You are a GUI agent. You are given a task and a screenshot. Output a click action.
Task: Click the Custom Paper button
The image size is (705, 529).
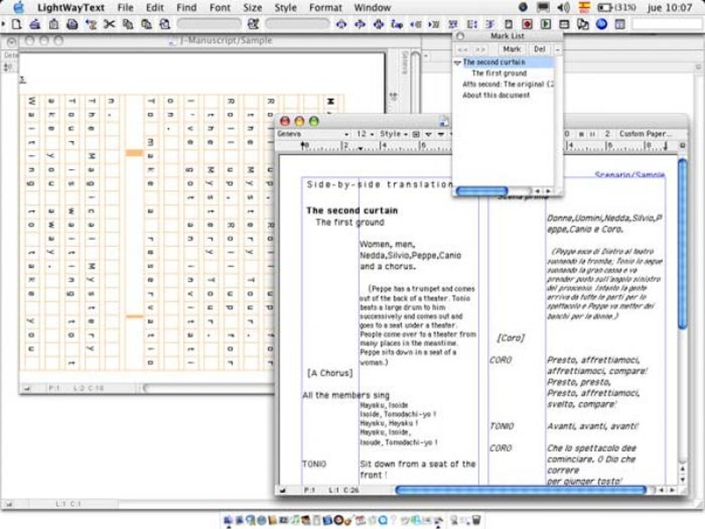point(644,133)
